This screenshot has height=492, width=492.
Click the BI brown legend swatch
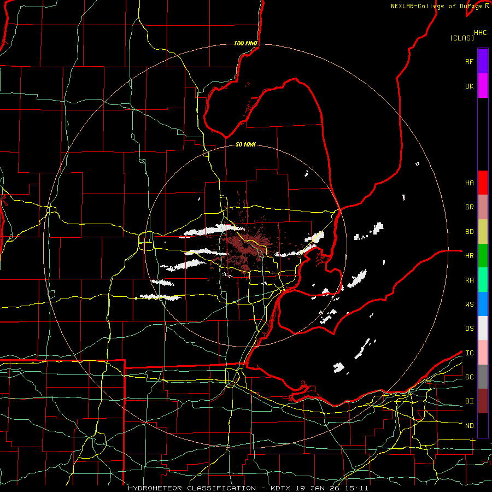click(483, 401)
